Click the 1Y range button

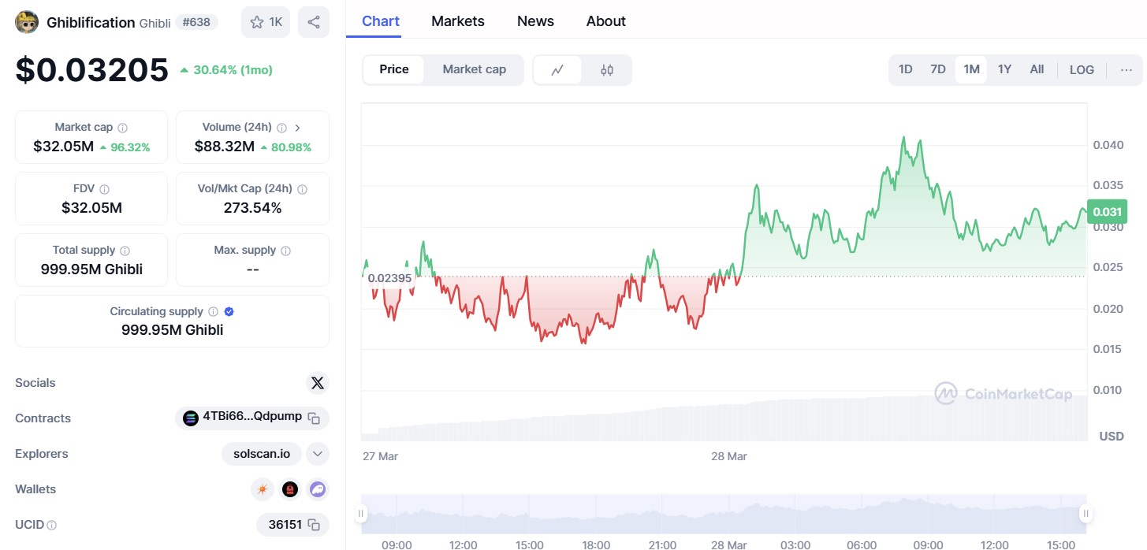(x=1004, y=69)
